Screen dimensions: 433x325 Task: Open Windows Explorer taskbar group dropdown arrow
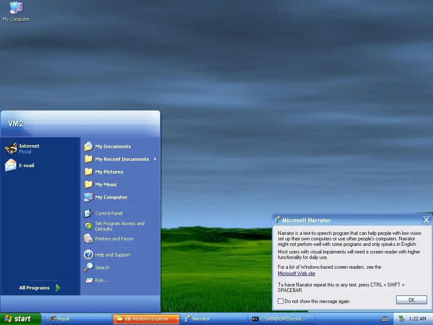tap(177, 319)
